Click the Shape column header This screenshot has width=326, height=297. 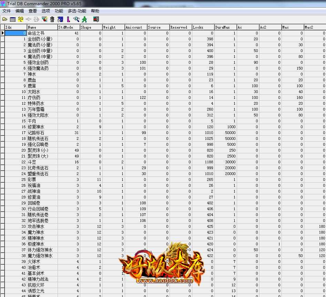click(x=91, y=27)
